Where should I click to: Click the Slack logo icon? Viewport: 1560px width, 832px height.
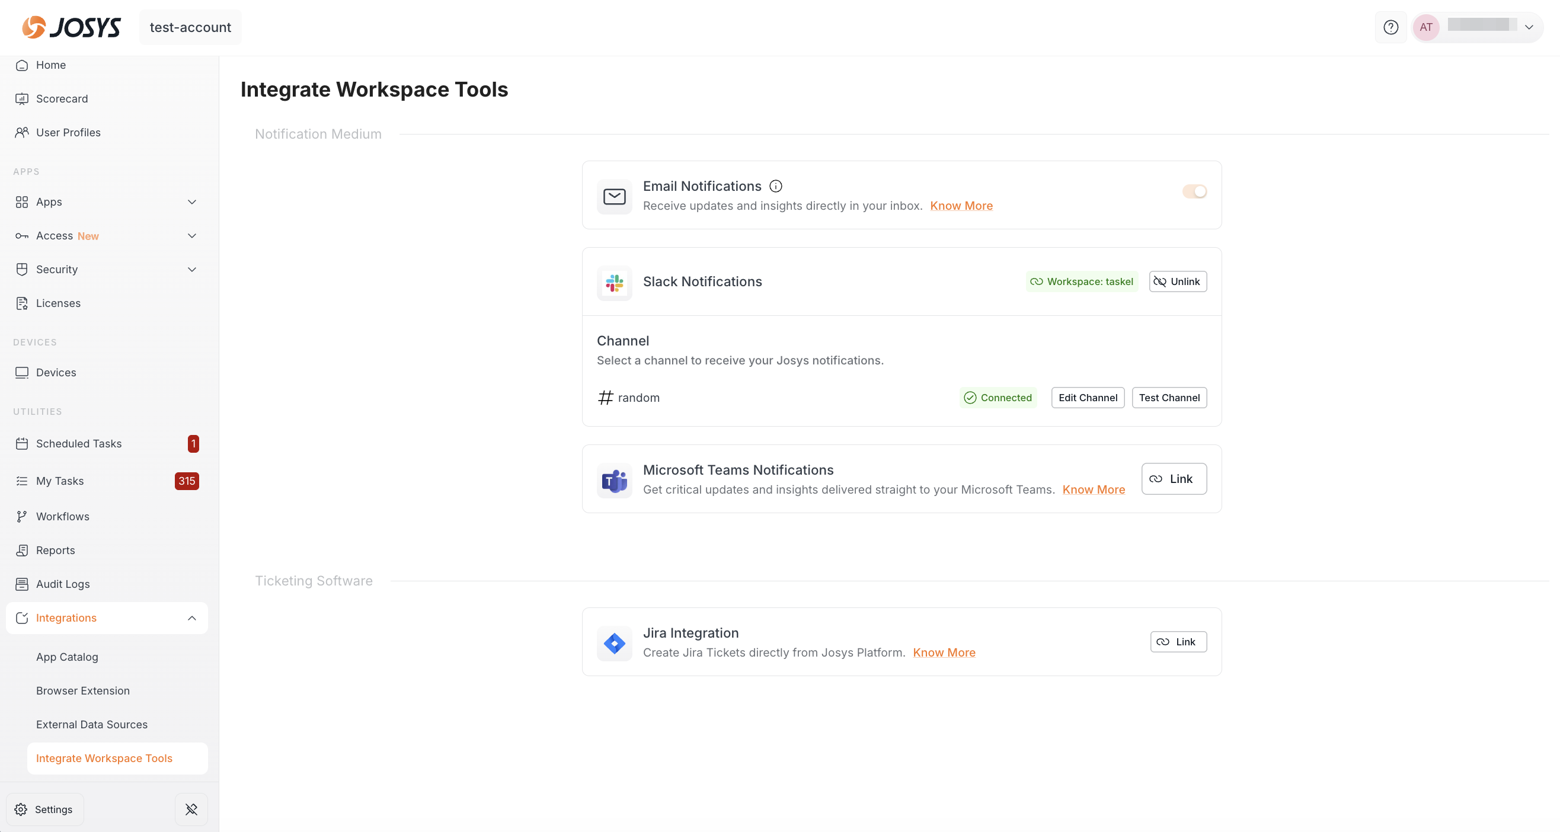coord(614,282)
